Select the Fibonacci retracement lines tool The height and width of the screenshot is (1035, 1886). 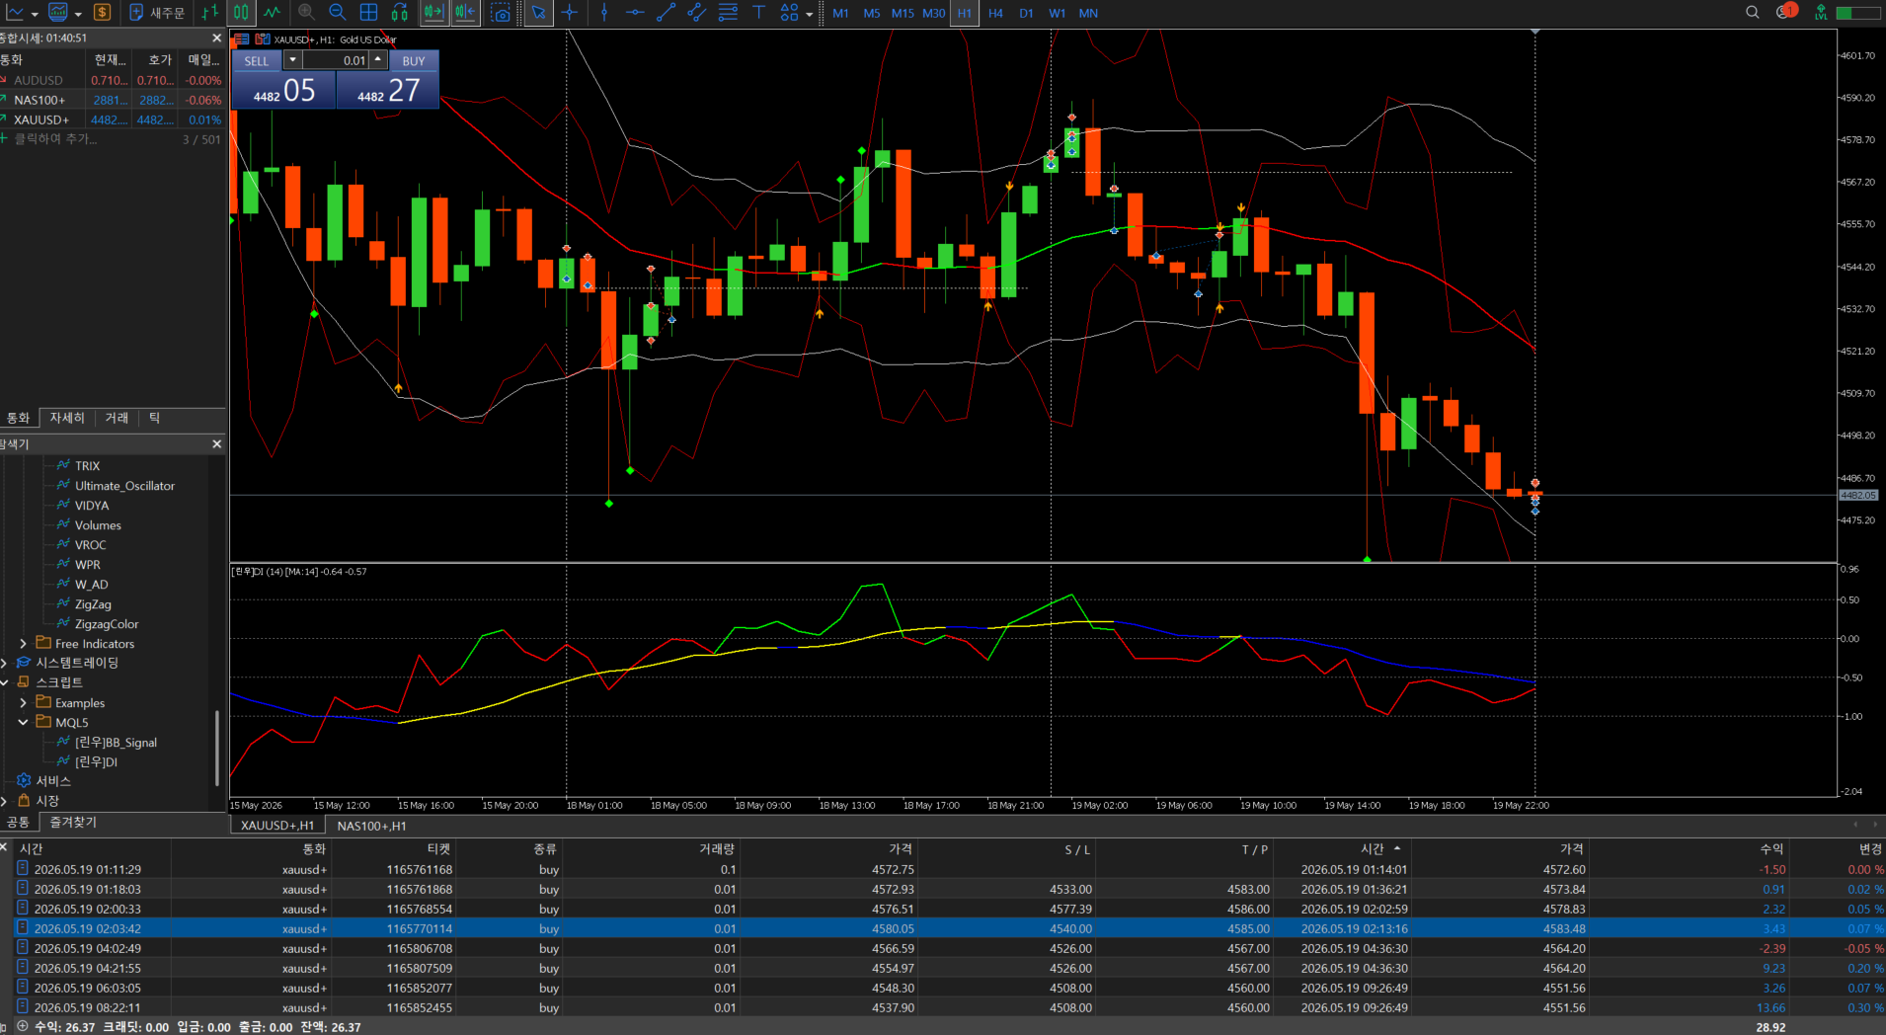(728, 13)
